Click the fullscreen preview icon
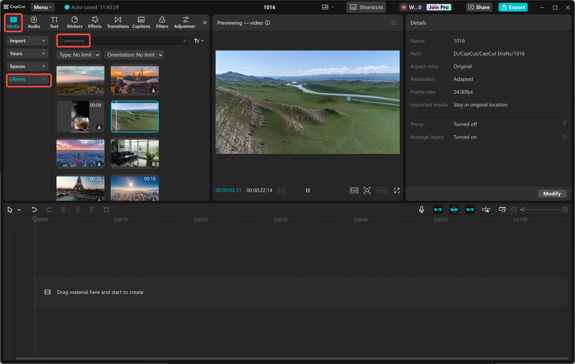The height and width of the screenshot is (364, 575). pyautogui.click(x=397, y=191)
